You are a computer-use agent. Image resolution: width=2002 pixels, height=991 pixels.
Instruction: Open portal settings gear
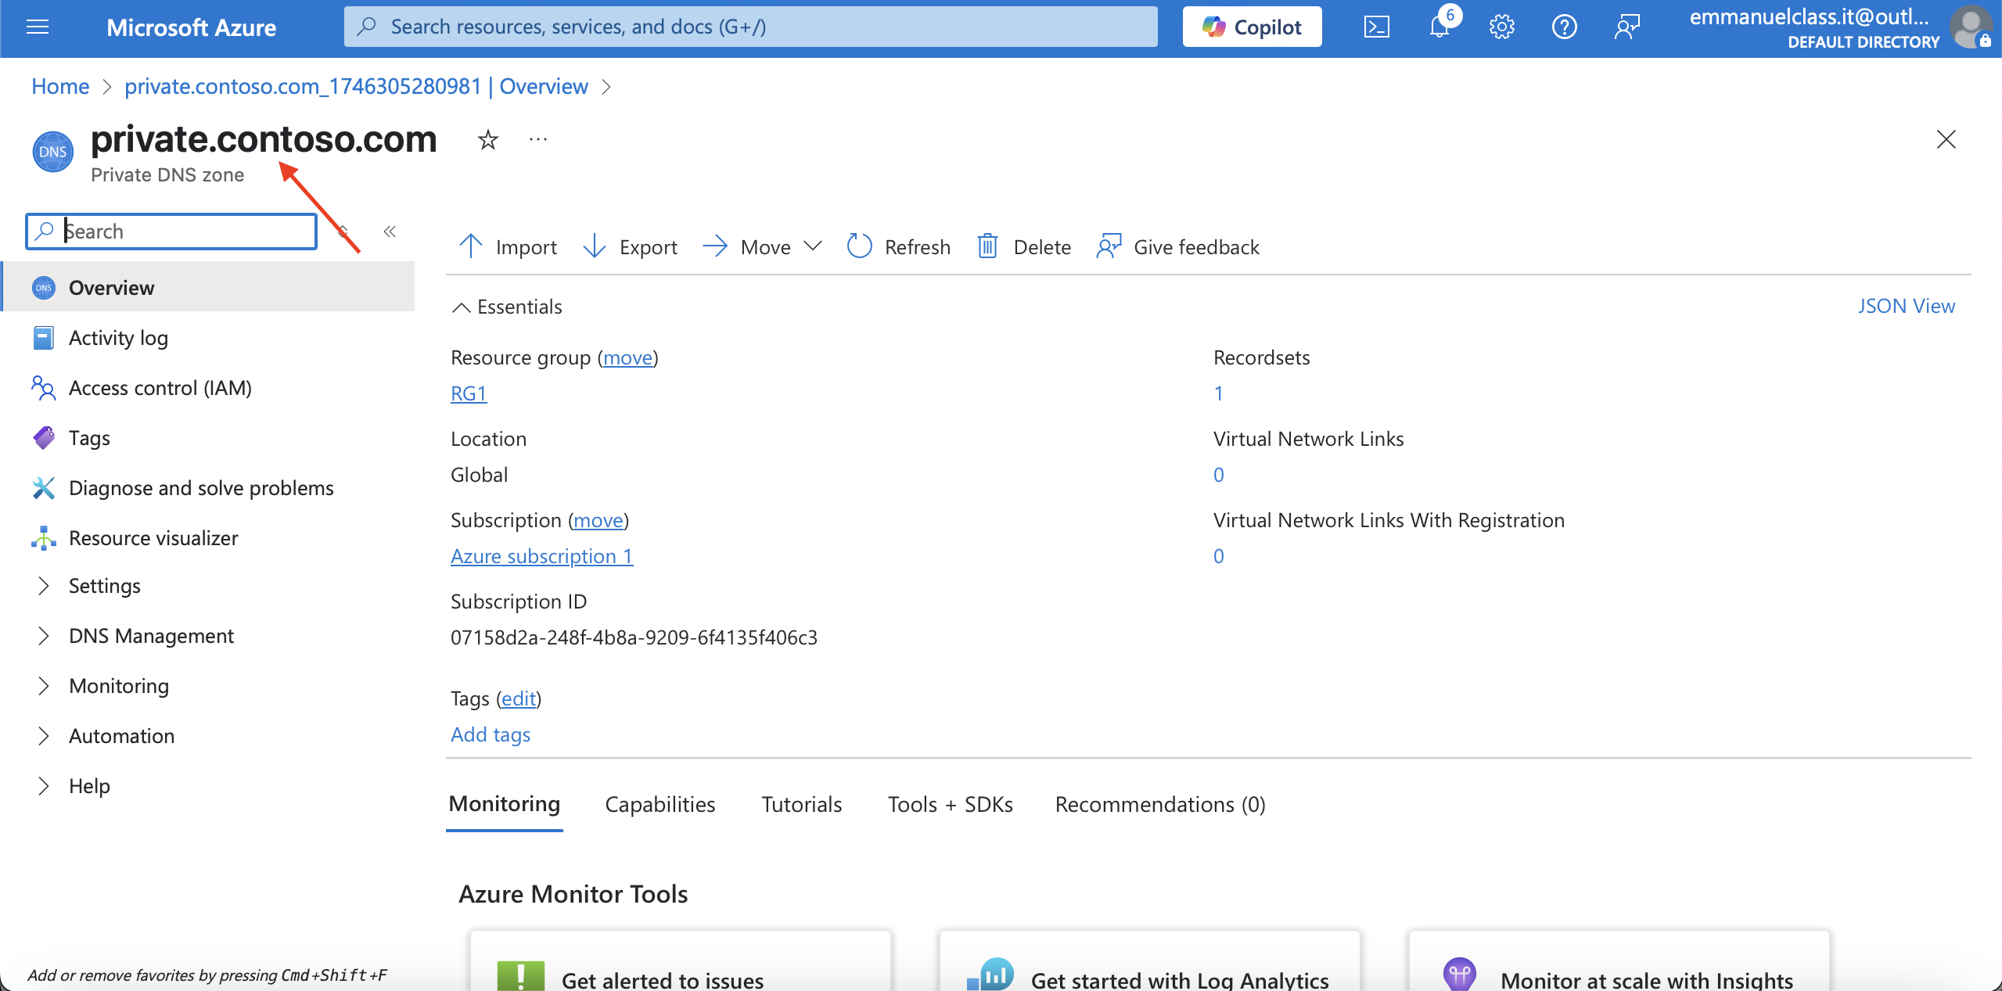[1501, 27]
